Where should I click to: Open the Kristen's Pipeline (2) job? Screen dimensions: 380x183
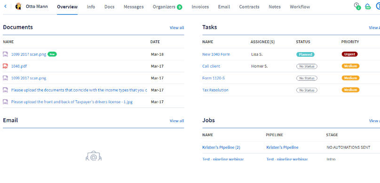(221, 147)
